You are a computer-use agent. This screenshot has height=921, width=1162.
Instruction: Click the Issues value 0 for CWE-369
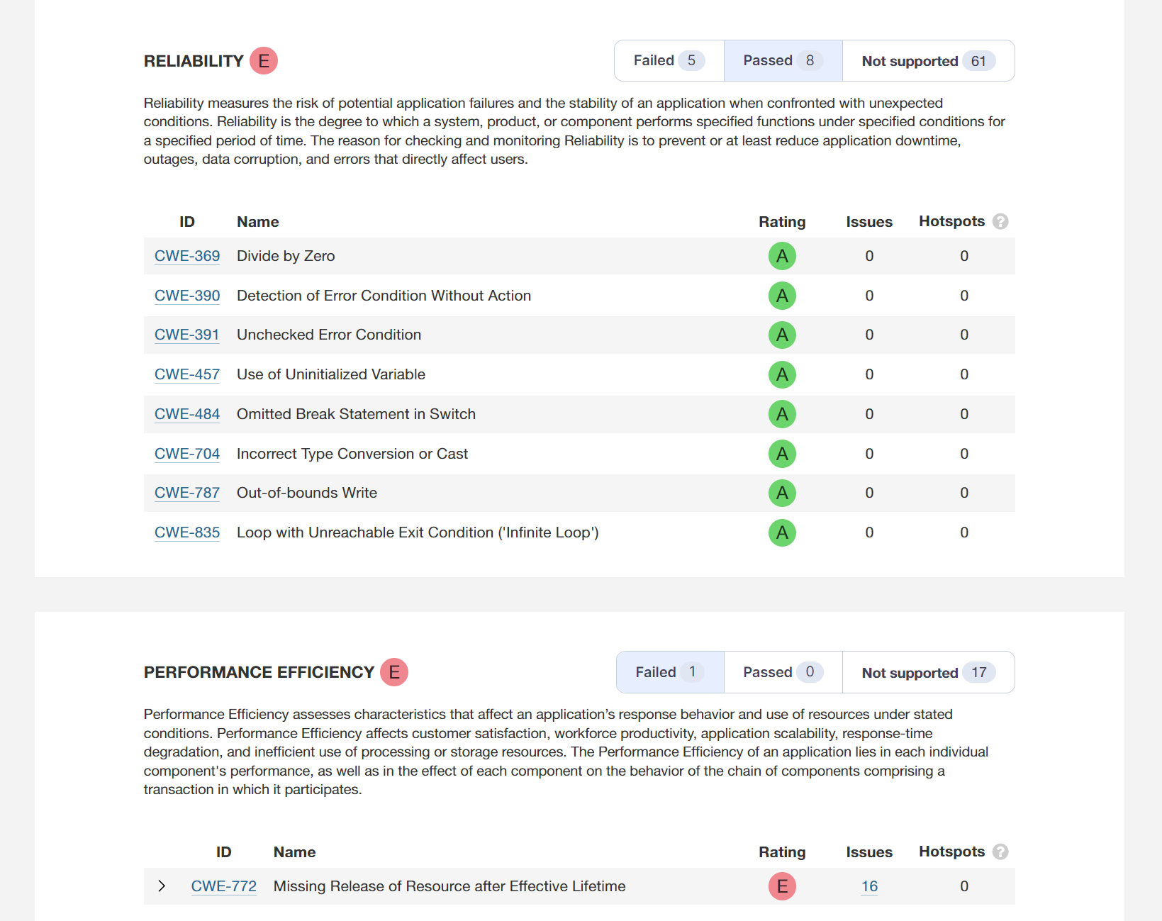click(x=869, y=256)
